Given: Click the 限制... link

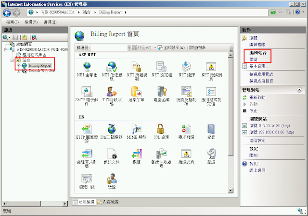Looking at the screenshot, I should tap(255, 155).
